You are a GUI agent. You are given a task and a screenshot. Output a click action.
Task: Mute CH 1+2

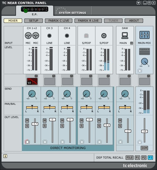point(27,120)
